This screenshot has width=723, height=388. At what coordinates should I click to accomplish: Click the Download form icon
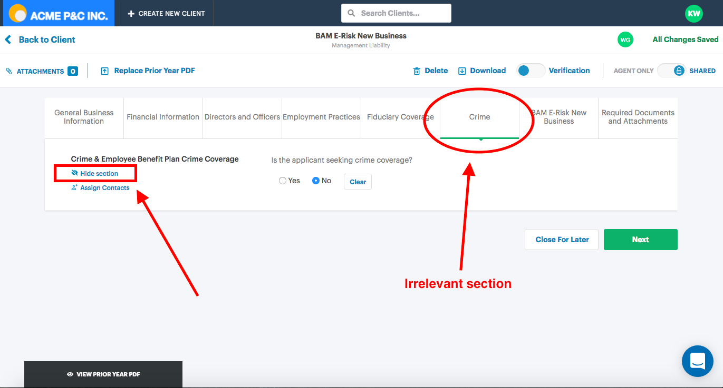[462, 71]
